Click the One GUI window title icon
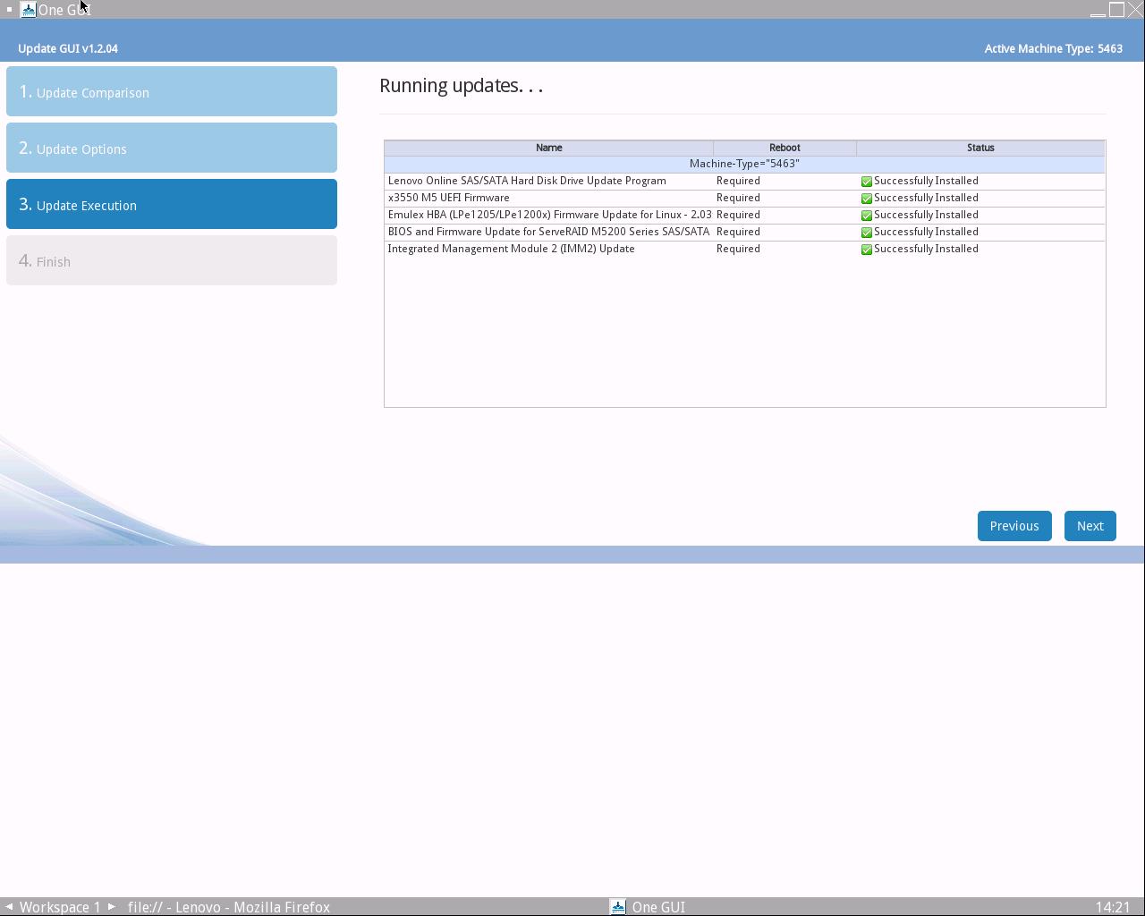This screenshot has width=1145, height=916. pyautogui.click(x=28, y=10)
